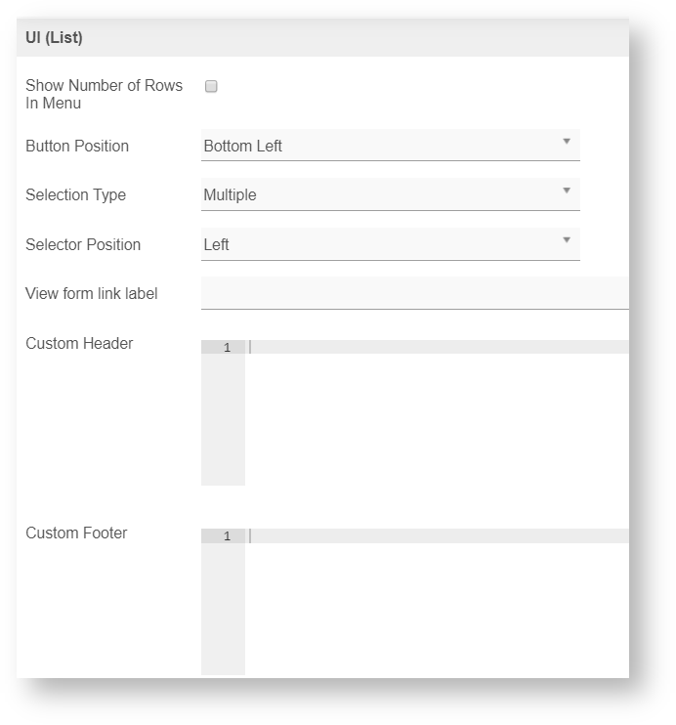Click the Selection Type dropdown arrow

pyautogui.click(x=566, y=191)
